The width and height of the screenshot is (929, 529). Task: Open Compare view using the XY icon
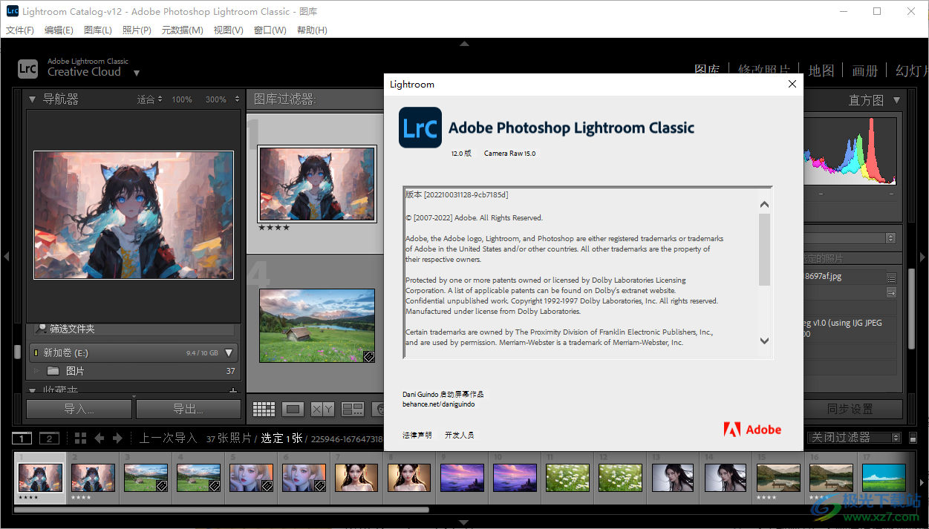pos(322,408)
